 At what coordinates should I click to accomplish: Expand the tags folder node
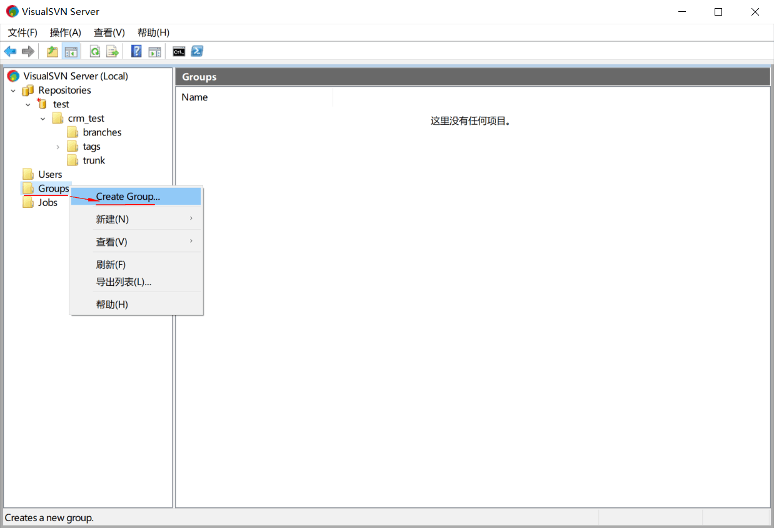(x=58, y=147)
